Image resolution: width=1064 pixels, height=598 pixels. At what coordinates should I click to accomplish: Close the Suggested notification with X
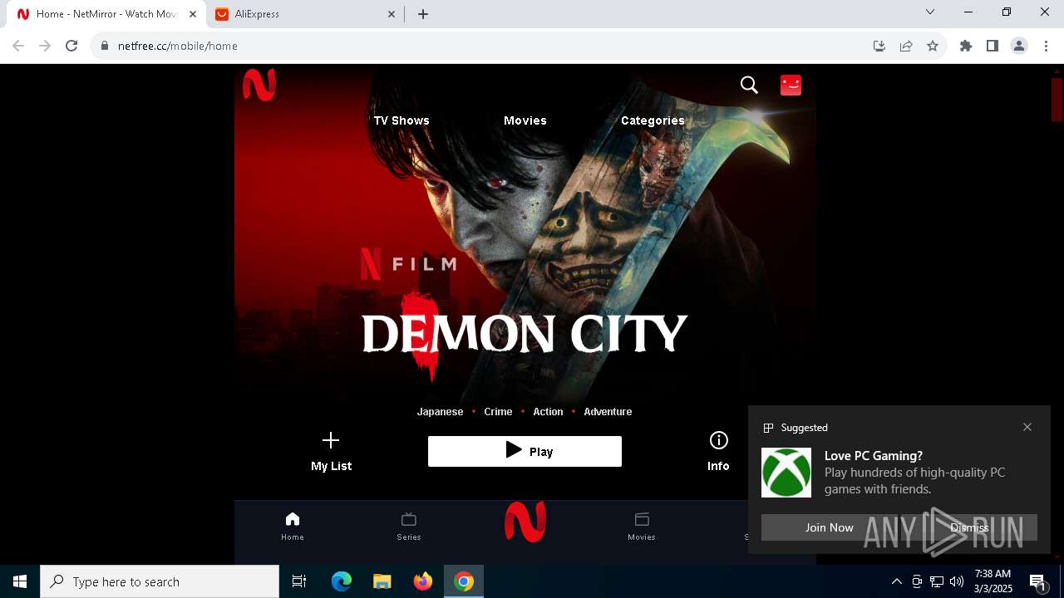pos(1027,427)
